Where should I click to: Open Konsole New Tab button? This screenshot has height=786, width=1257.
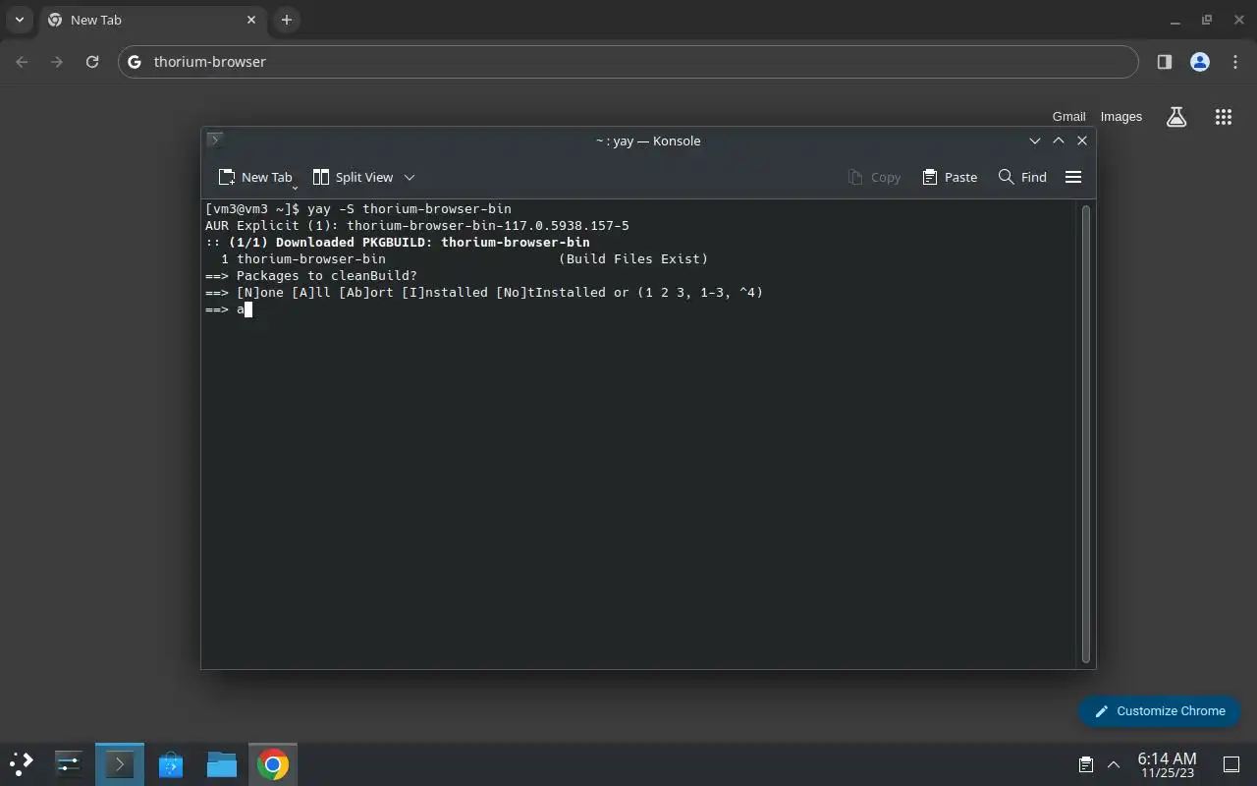point(255,177)
